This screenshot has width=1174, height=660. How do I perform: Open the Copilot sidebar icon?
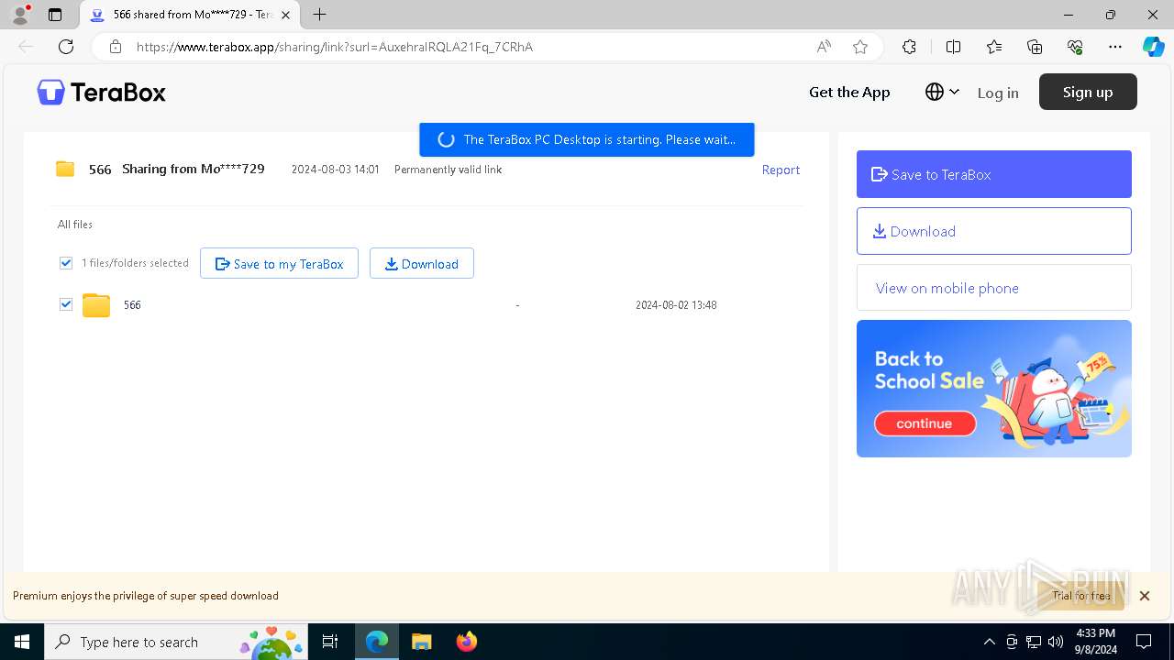tap(1153, 47)
